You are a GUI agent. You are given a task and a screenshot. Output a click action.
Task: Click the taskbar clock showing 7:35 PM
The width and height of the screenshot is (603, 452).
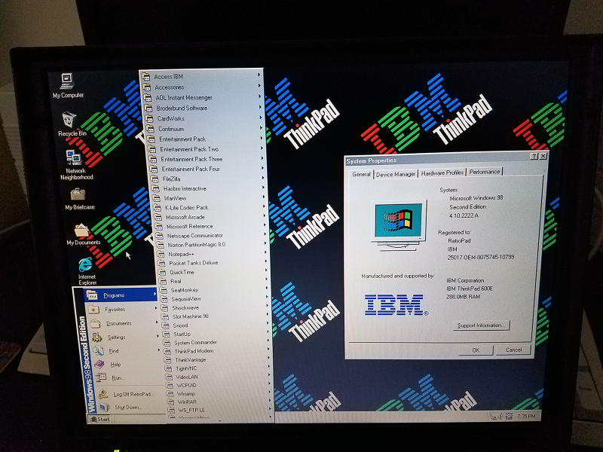pos(526,416)
